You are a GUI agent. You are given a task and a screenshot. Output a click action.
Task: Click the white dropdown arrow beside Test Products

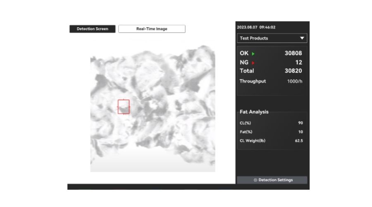coord(302,38)
